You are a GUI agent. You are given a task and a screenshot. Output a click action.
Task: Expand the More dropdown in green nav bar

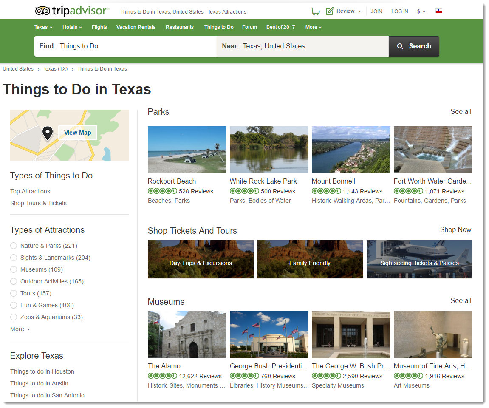(x=314, y=27)
